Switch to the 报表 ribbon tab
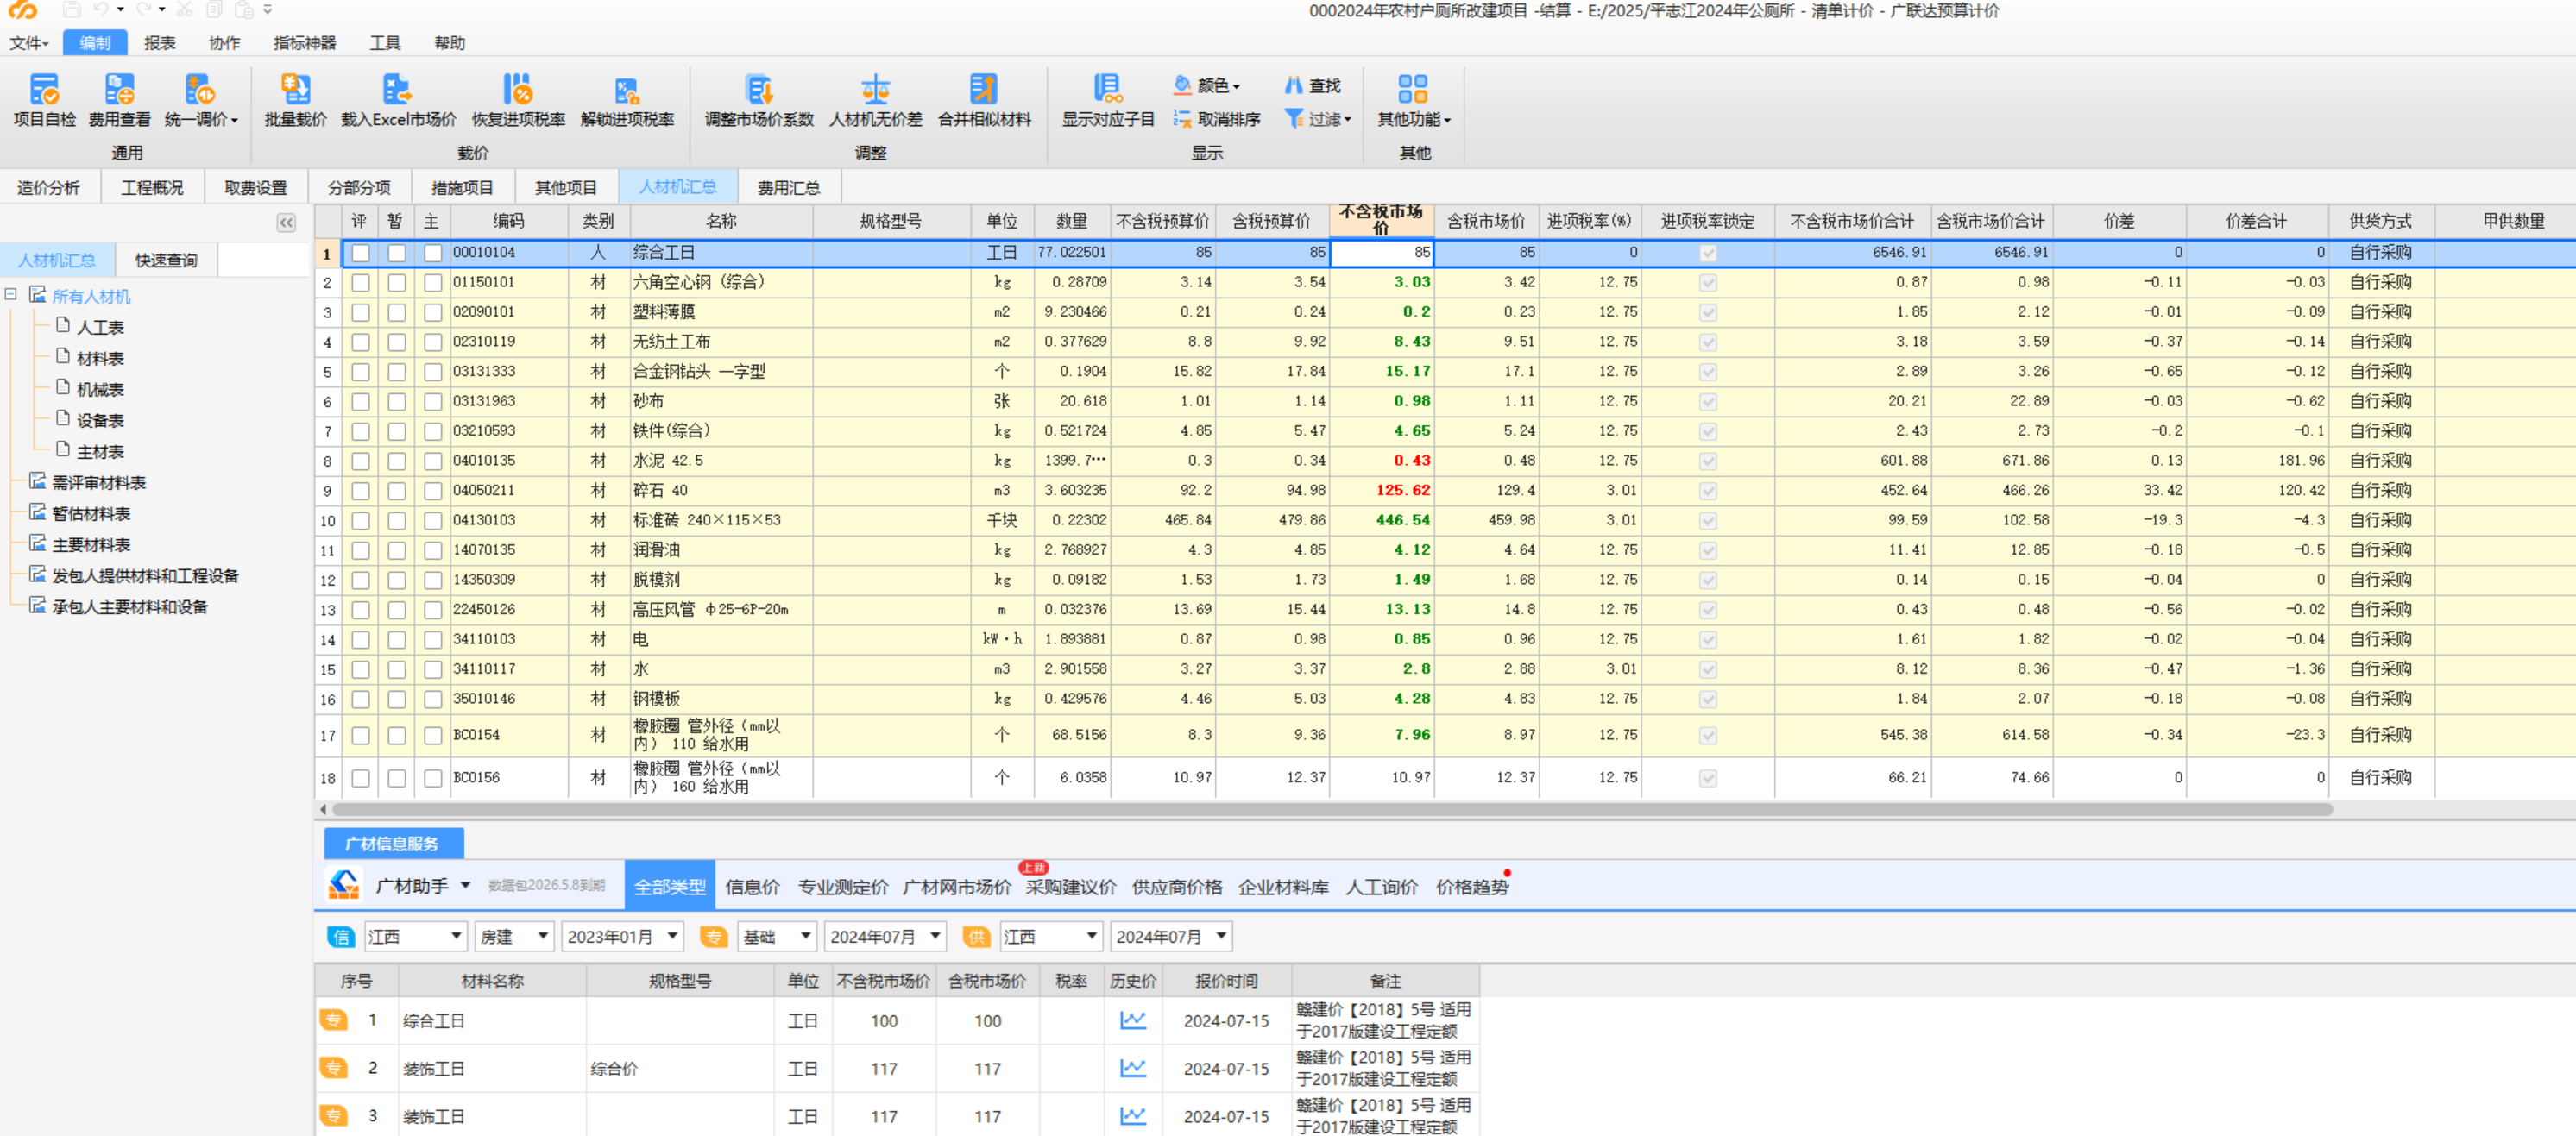 (159, 43)
